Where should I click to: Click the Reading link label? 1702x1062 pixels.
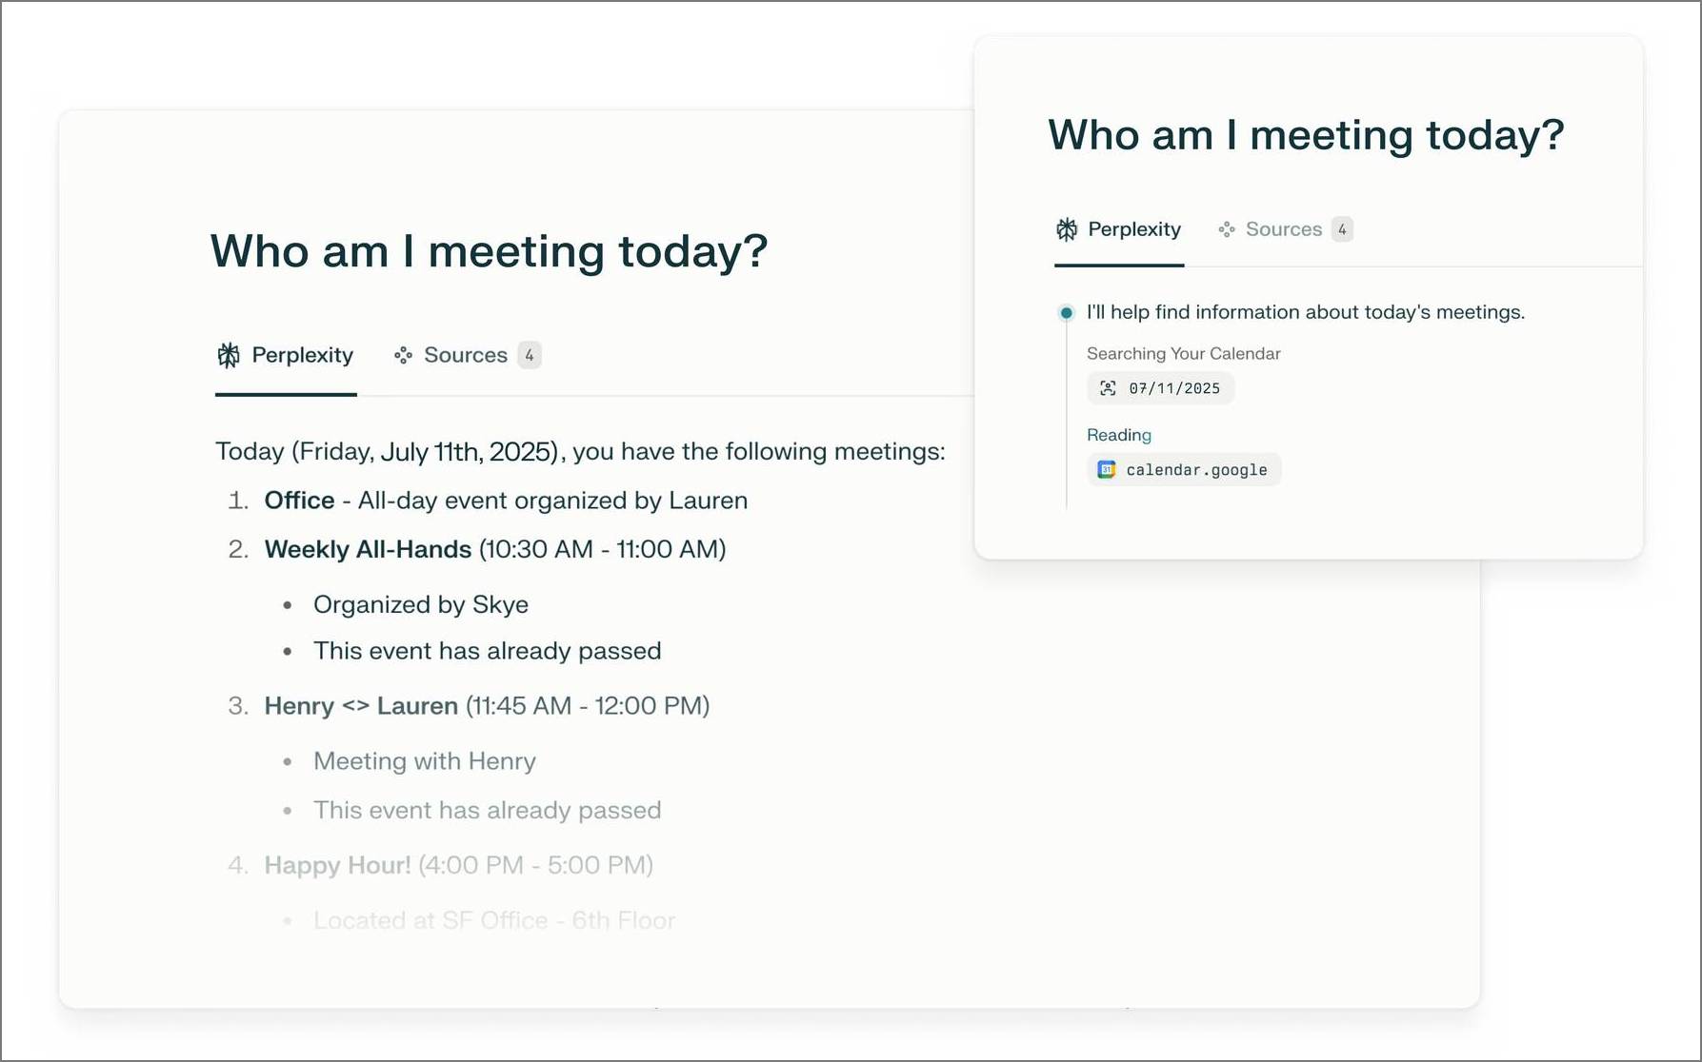coord(1118,435)
